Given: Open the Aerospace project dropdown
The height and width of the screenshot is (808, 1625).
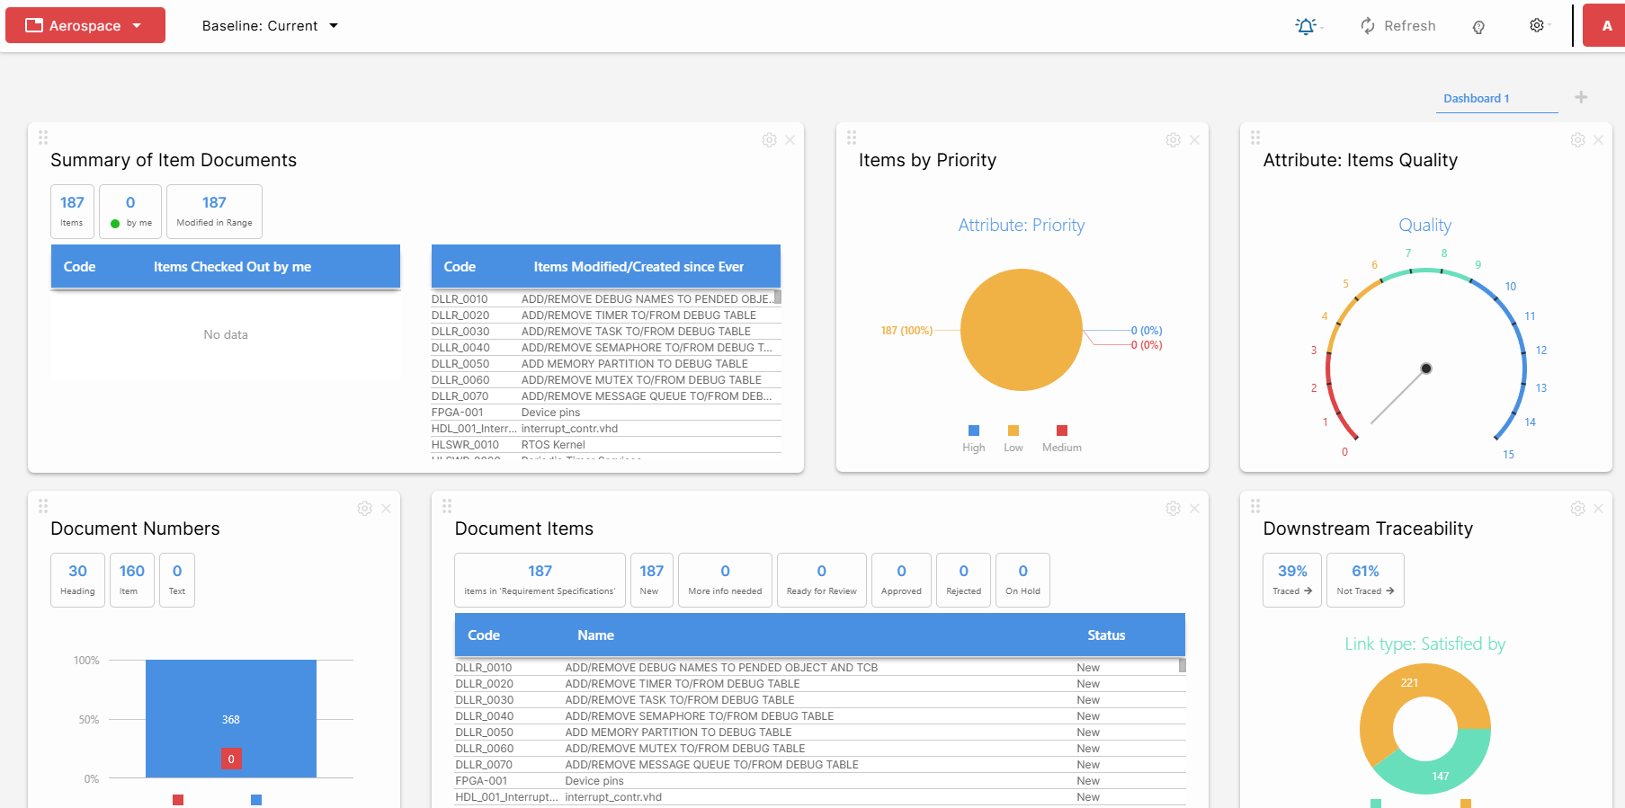Looking at the screenshot, I should pyautogui.click(x=85, y=25).
